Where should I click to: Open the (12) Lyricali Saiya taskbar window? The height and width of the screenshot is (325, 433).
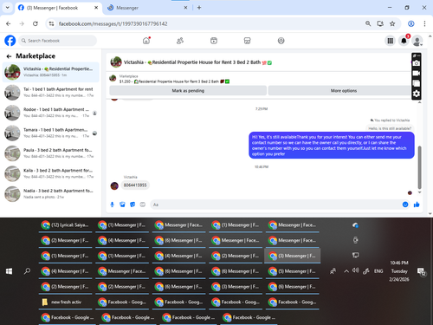point(66,225)
